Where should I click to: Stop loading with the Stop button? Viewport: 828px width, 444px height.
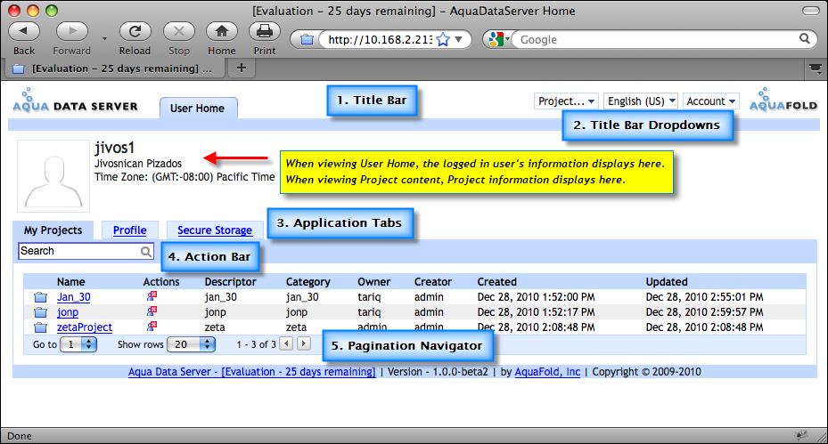[x=179, y=32]
